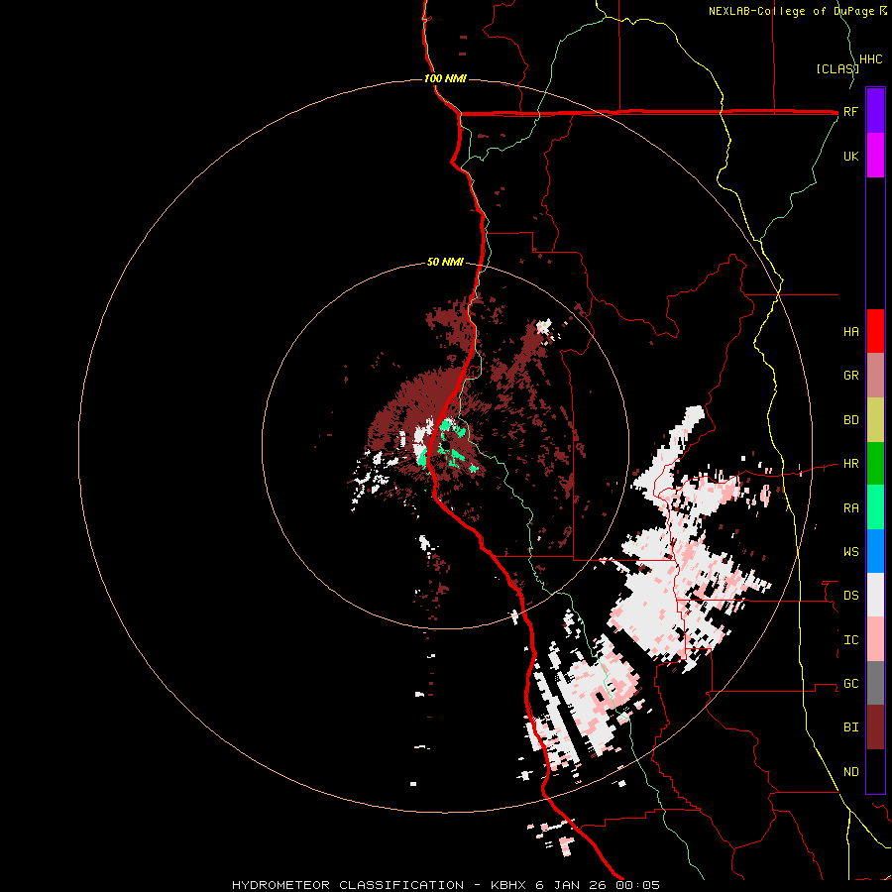Click the GC gray legend swatch

click(875, 683)
